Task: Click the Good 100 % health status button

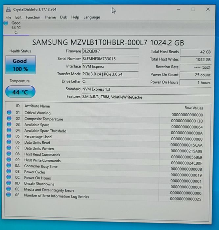Action: pos(20,65)
